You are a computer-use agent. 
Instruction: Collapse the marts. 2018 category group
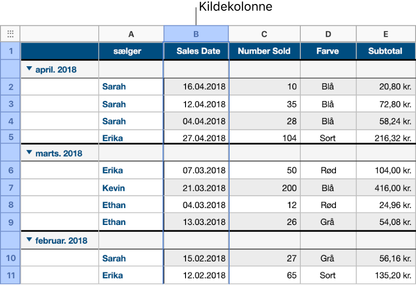pyautogui.click(x=29, y=153)
